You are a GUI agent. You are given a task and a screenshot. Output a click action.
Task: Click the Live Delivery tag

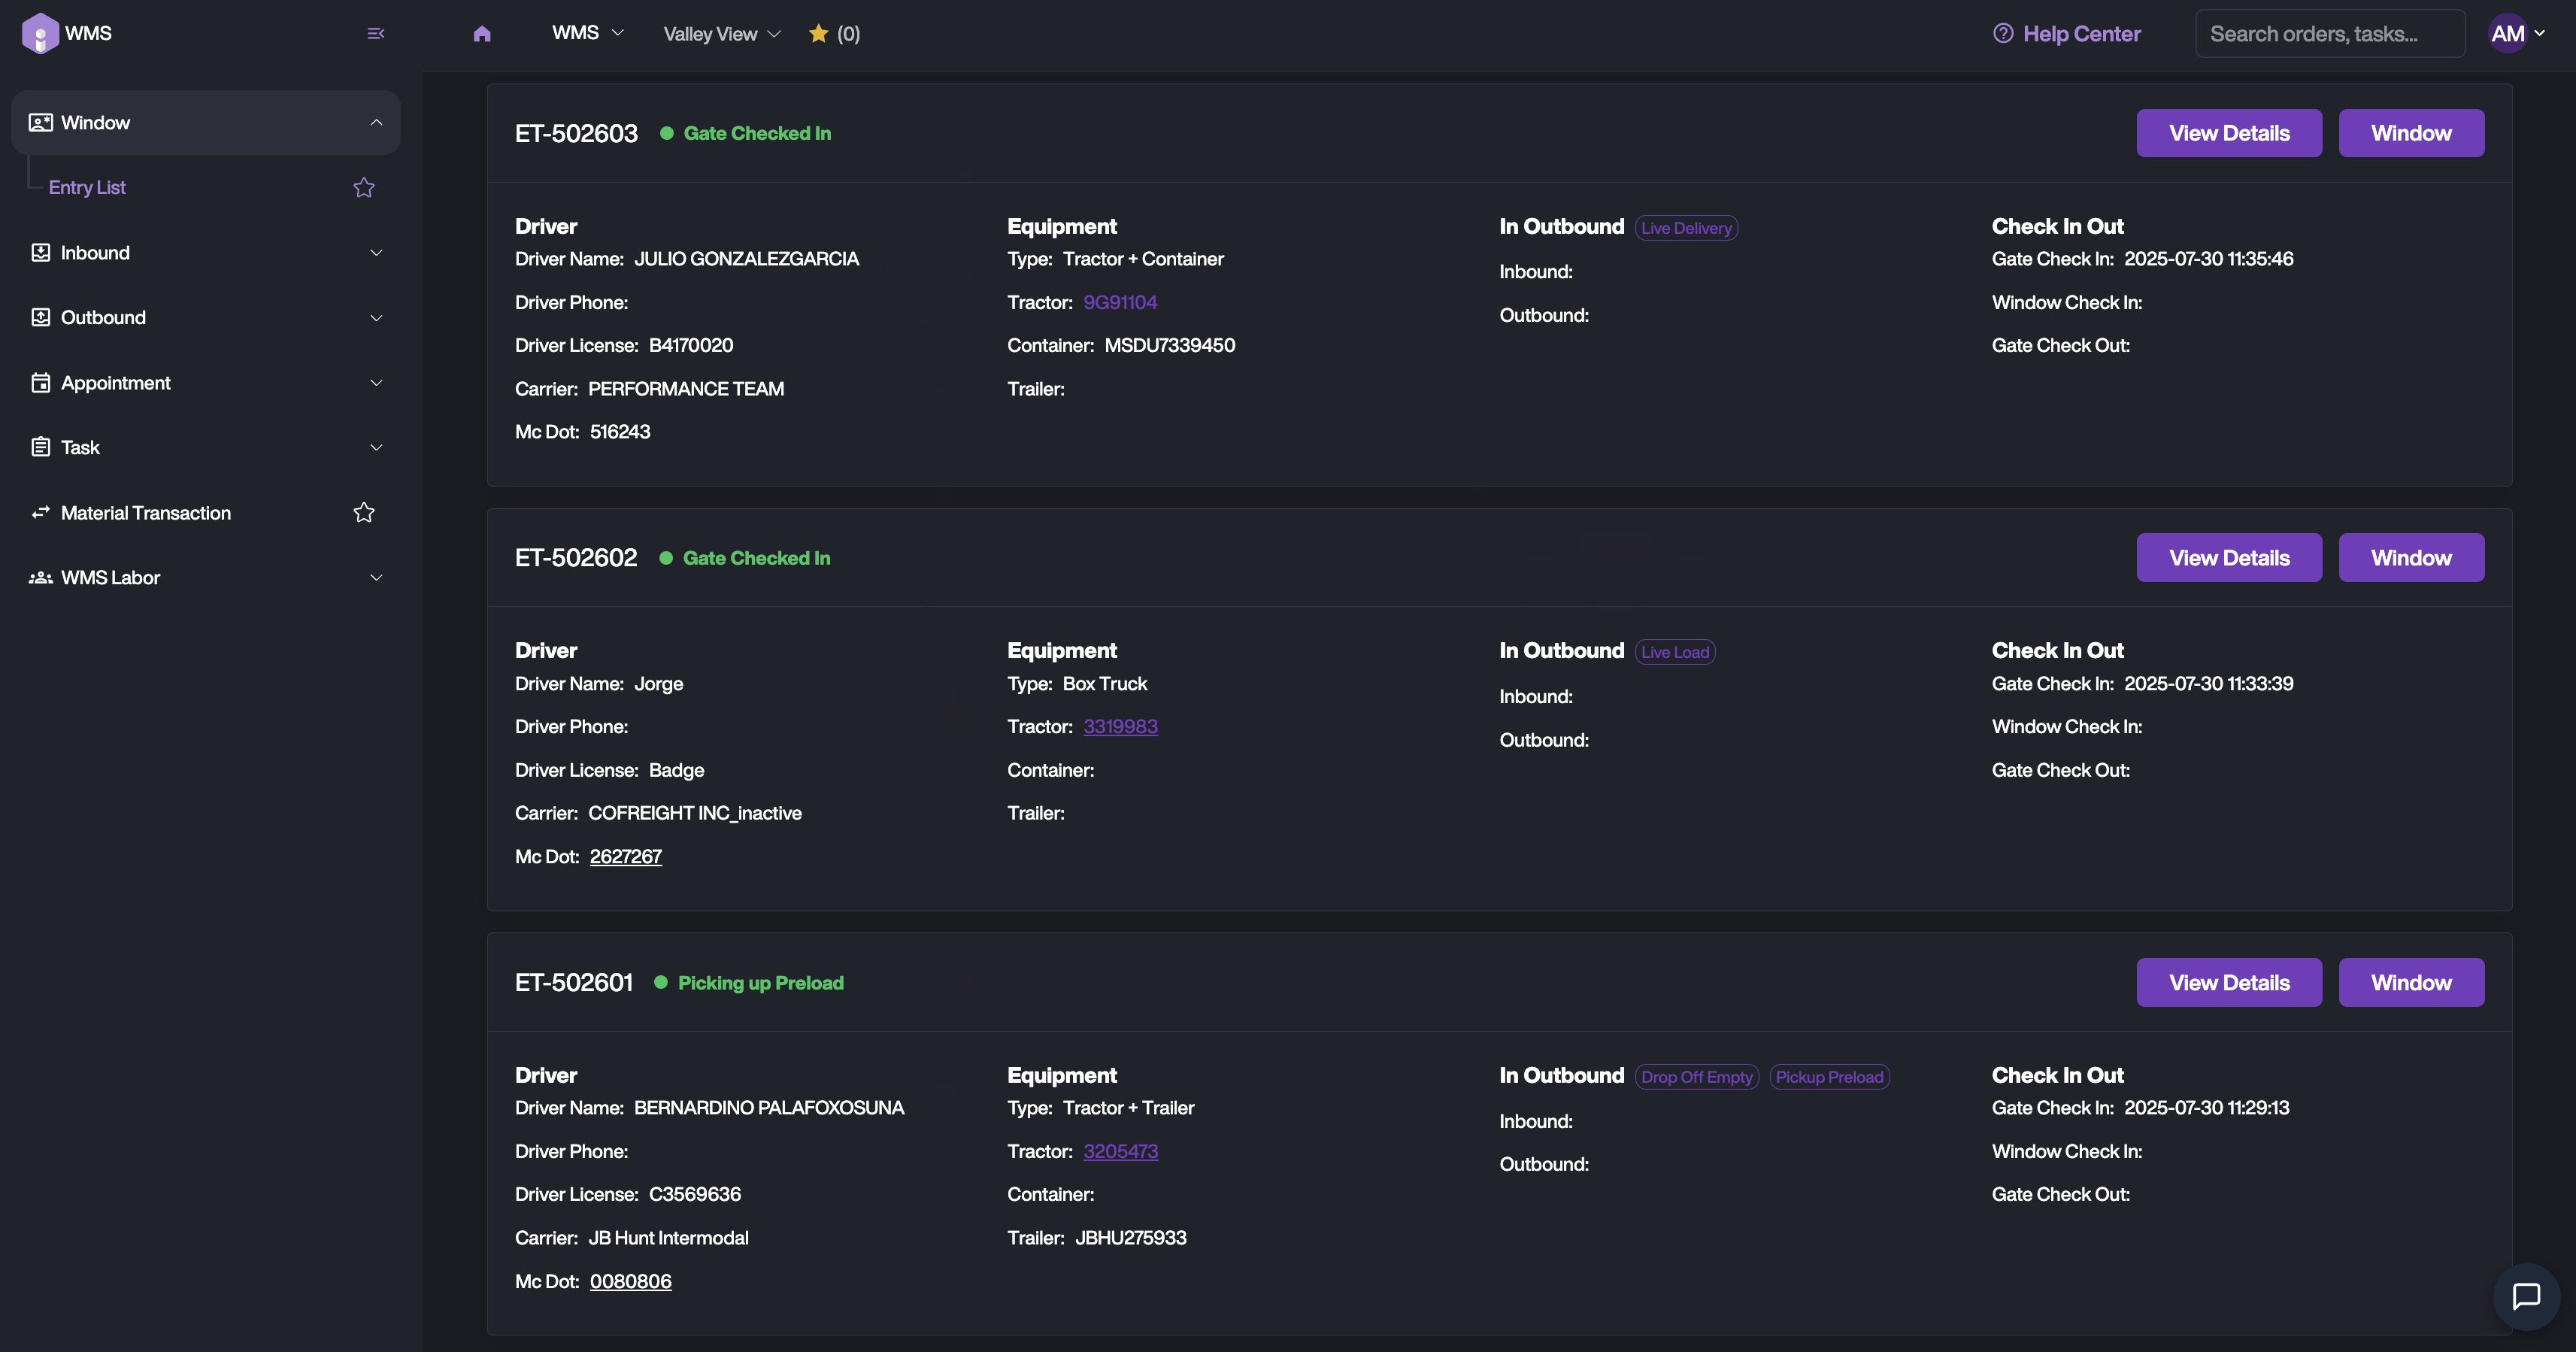pos(1686,228)
